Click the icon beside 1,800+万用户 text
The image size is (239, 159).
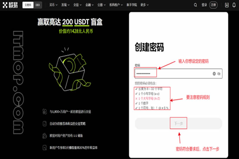point(44,112)
